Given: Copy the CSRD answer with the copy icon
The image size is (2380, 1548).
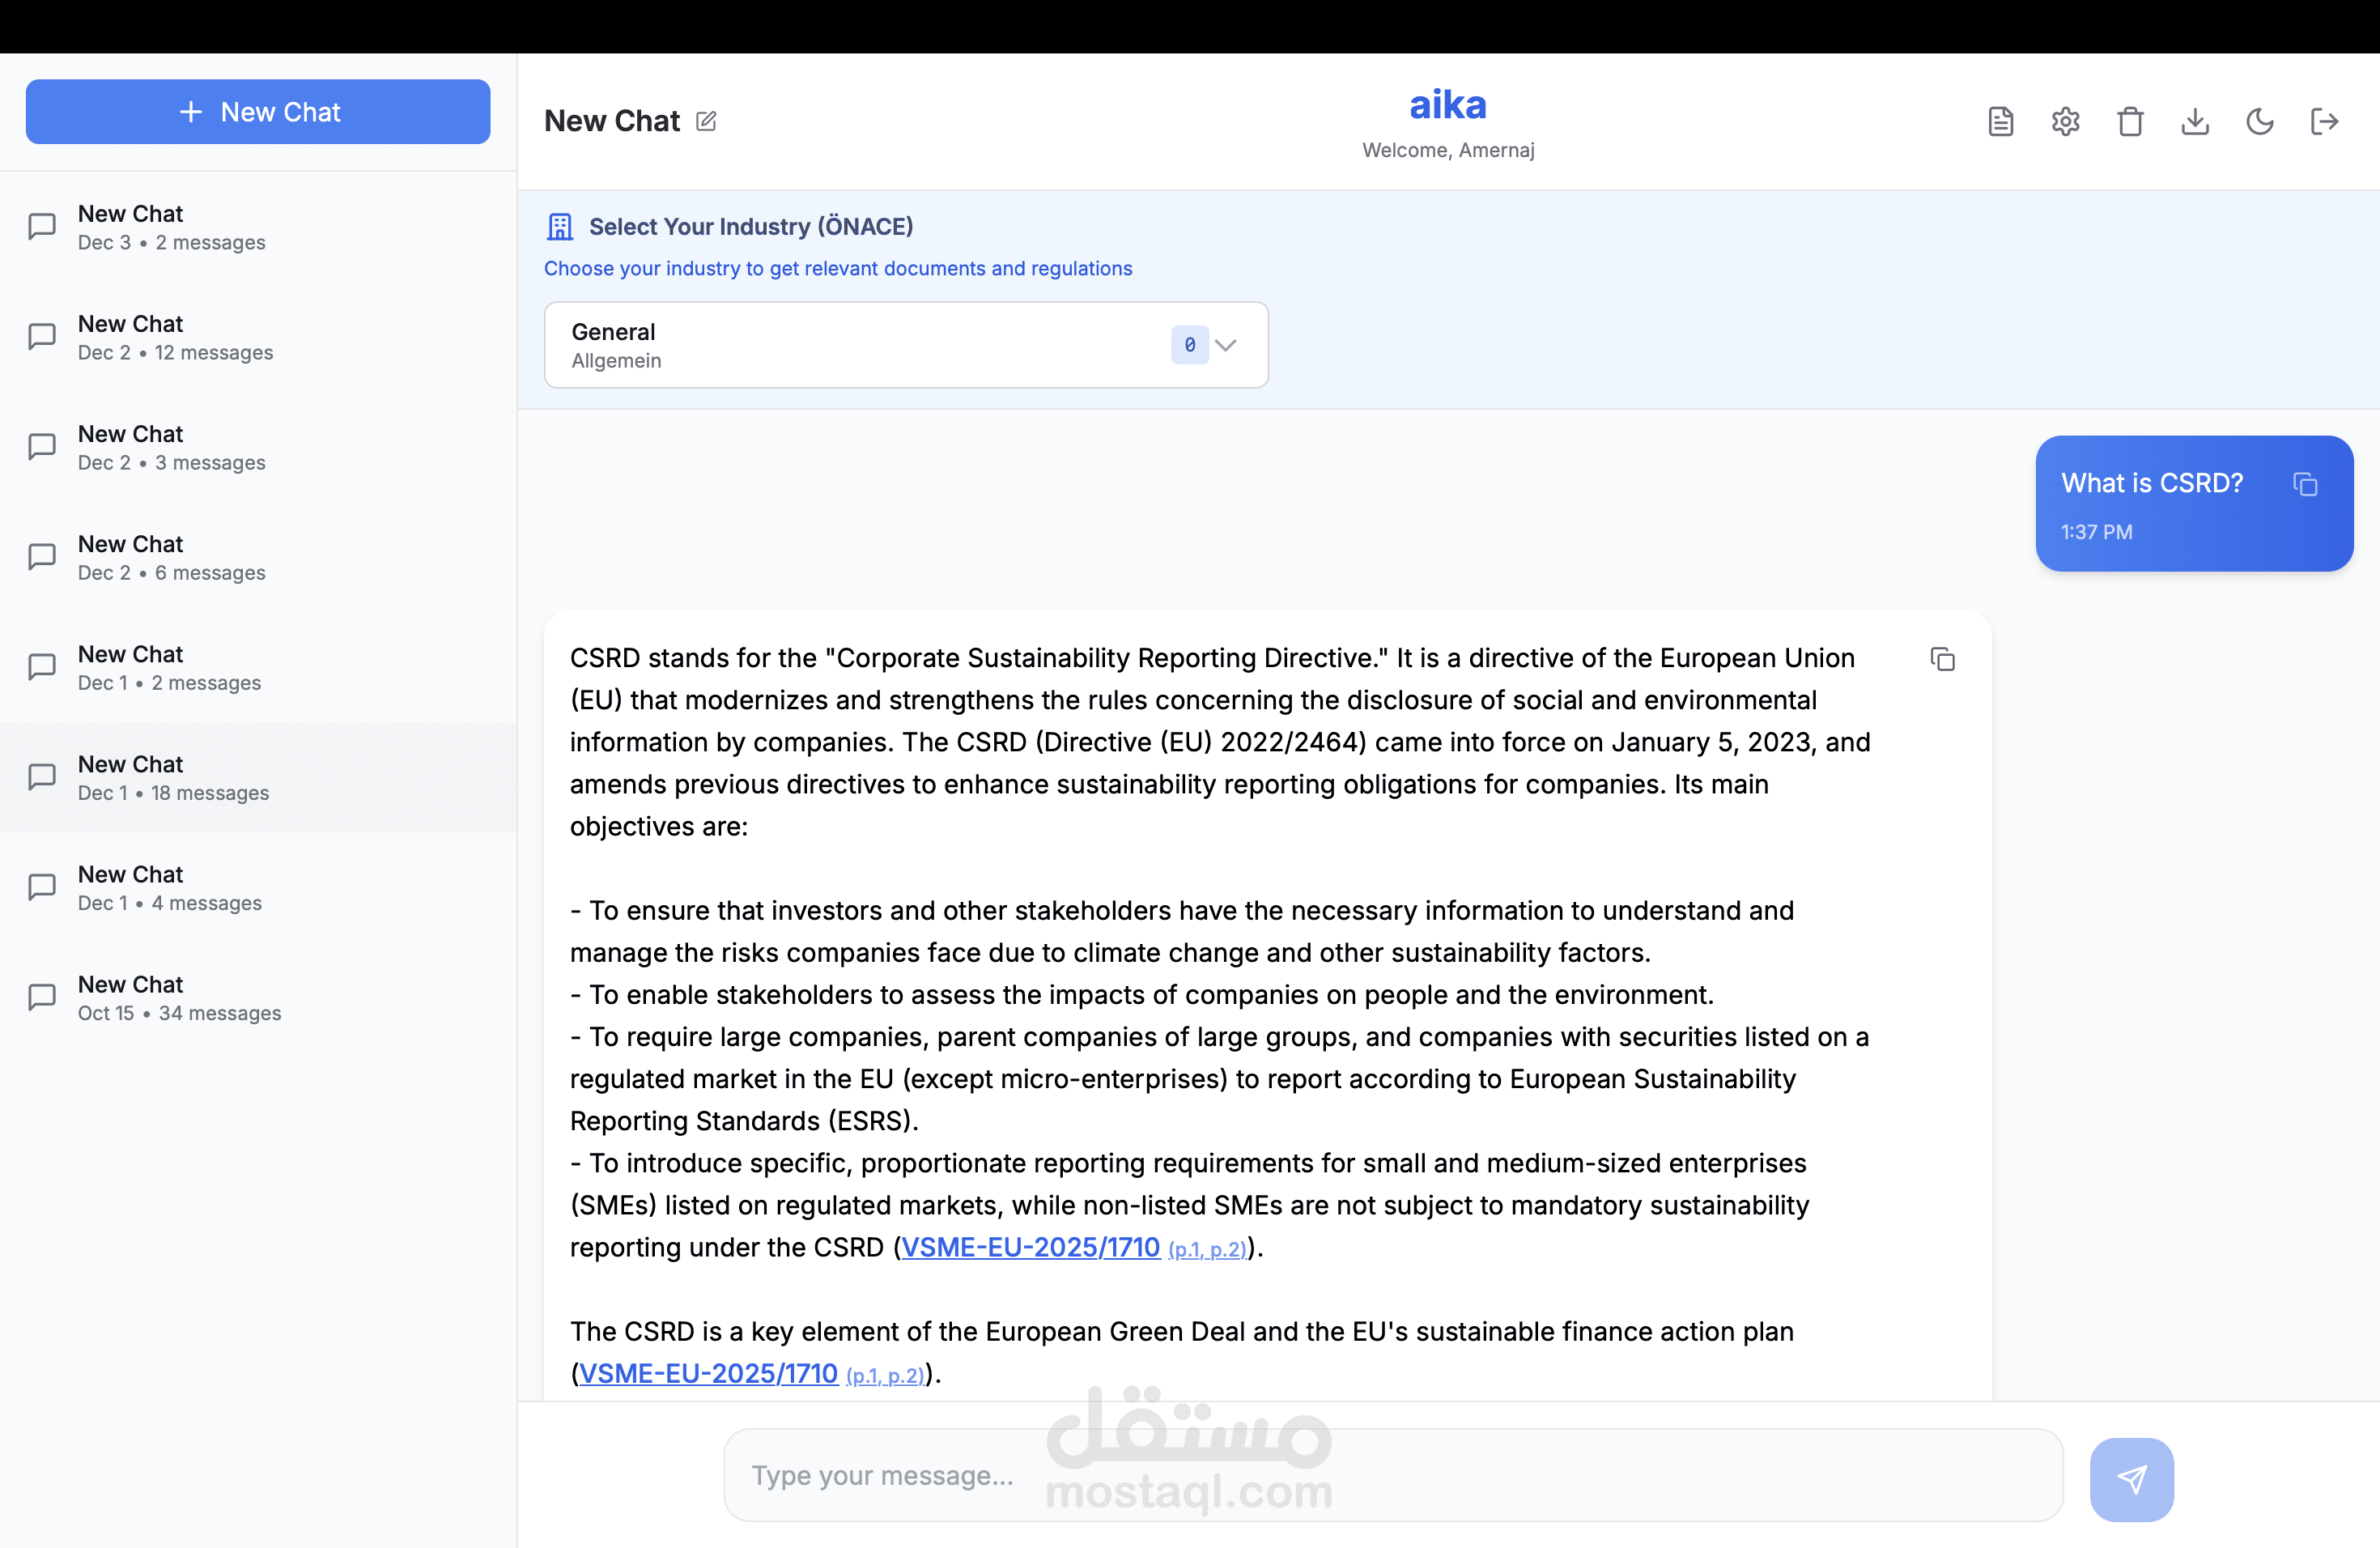Looking at the screenshot, I should point(1943,659).
